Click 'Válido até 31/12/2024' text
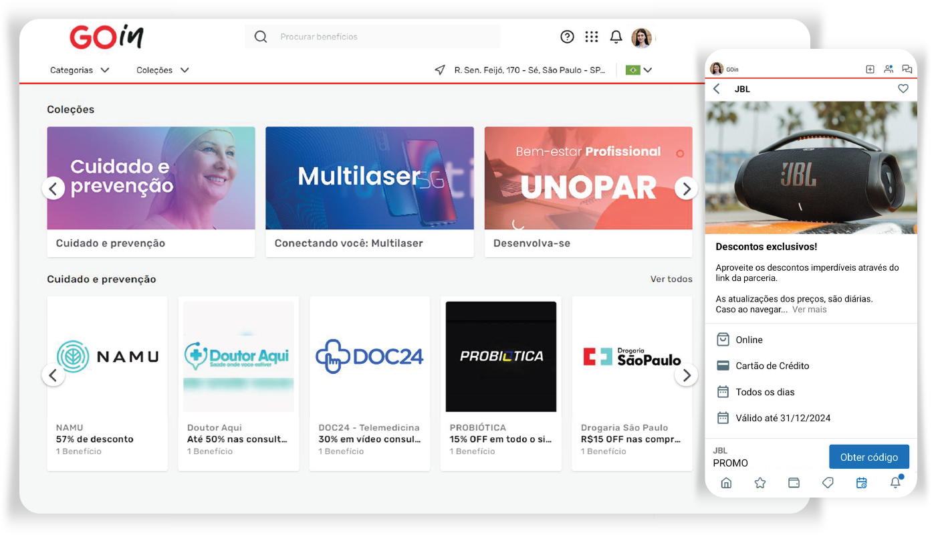 pos(783,418)
